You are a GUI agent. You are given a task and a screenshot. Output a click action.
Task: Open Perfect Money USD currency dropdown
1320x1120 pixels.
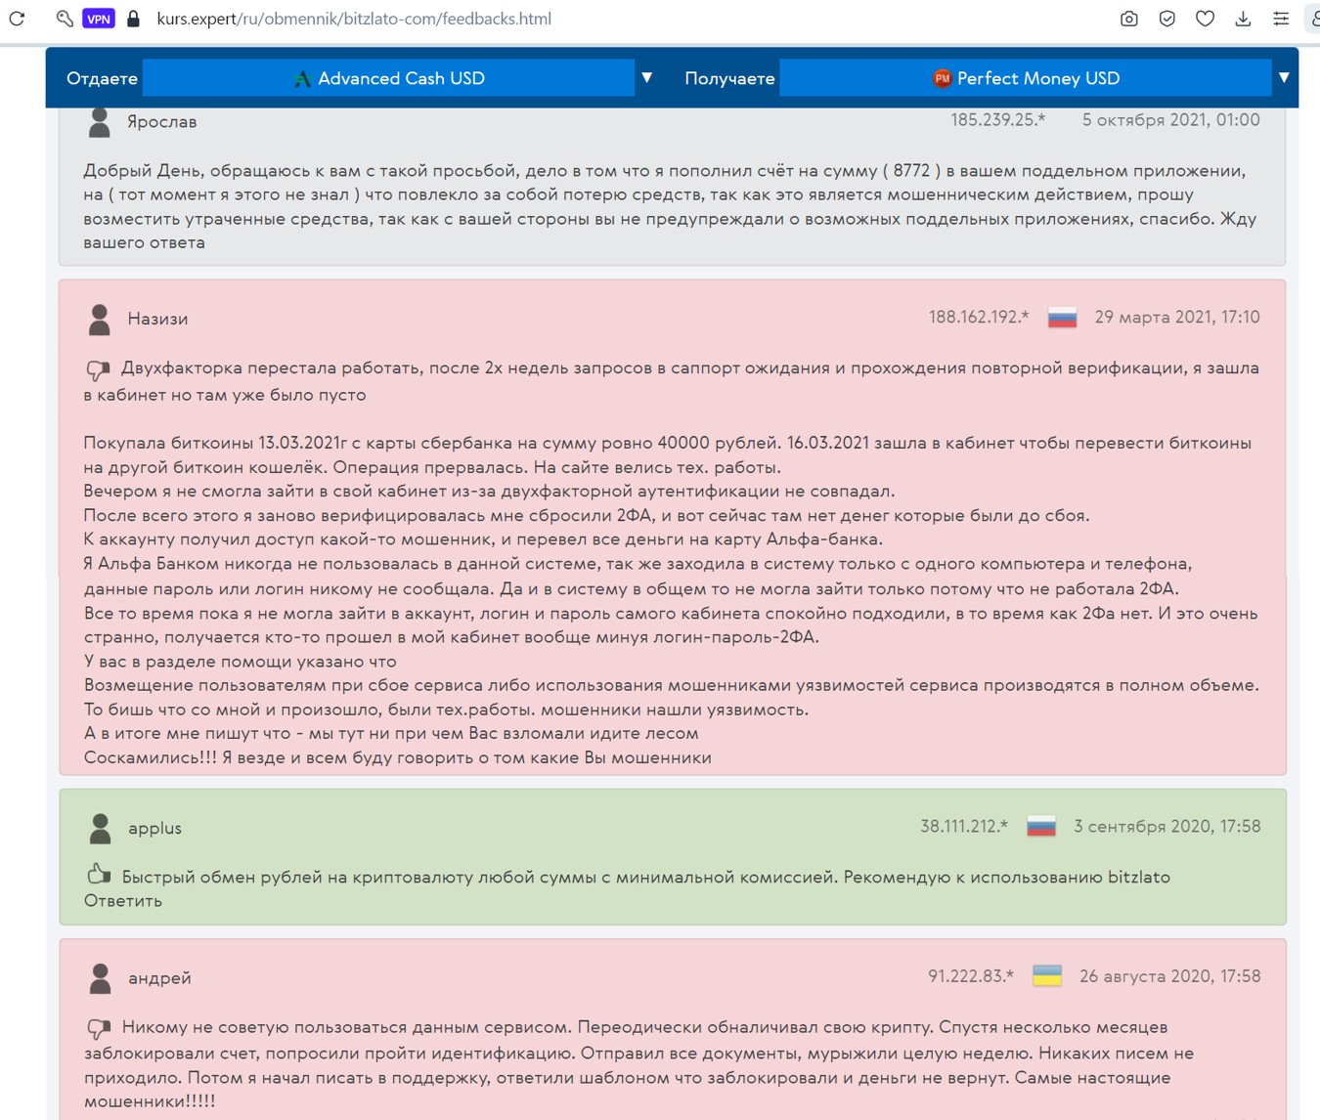coord(1026,78)
